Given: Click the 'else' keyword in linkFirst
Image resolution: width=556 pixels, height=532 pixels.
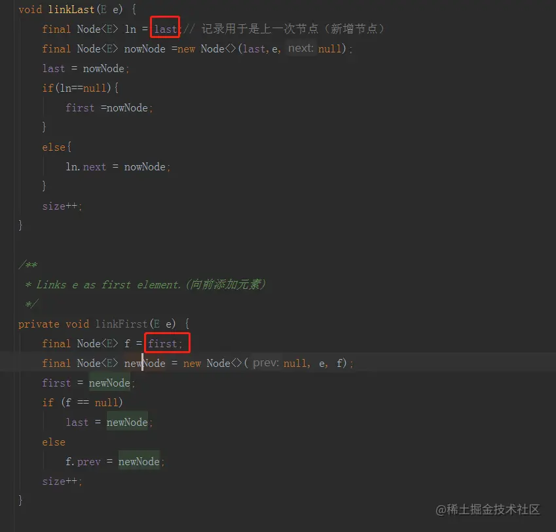Looking at the screenshot, I should coord(54,442).
